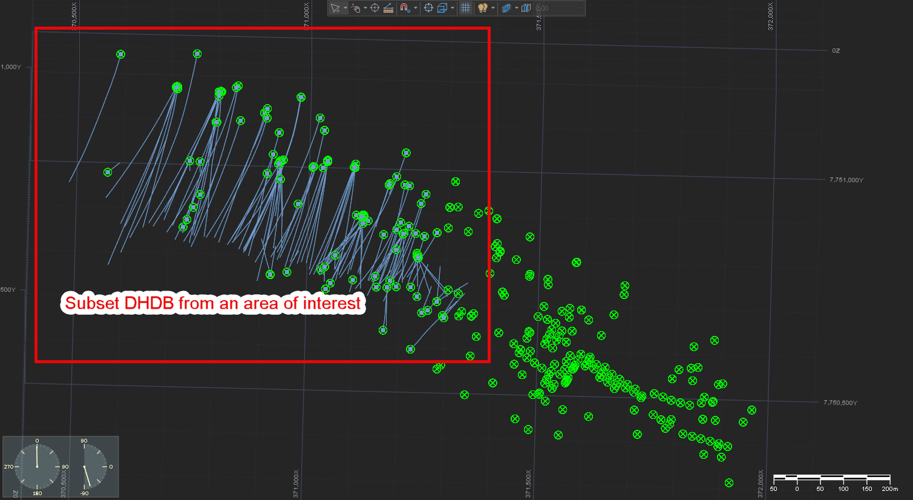This screenshot has width=913, height=500.
Task: Click the crosshair look-at target tool
Action: [375, 8]
